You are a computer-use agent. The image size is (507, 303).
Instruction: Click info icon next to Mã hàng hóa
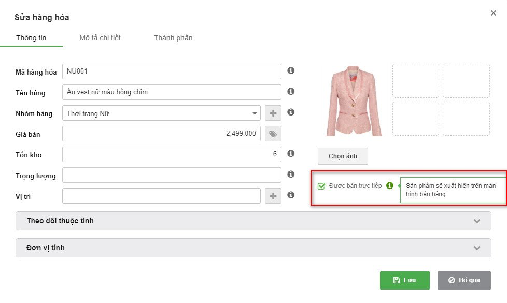pyautogui.click(x=291, y=70)
